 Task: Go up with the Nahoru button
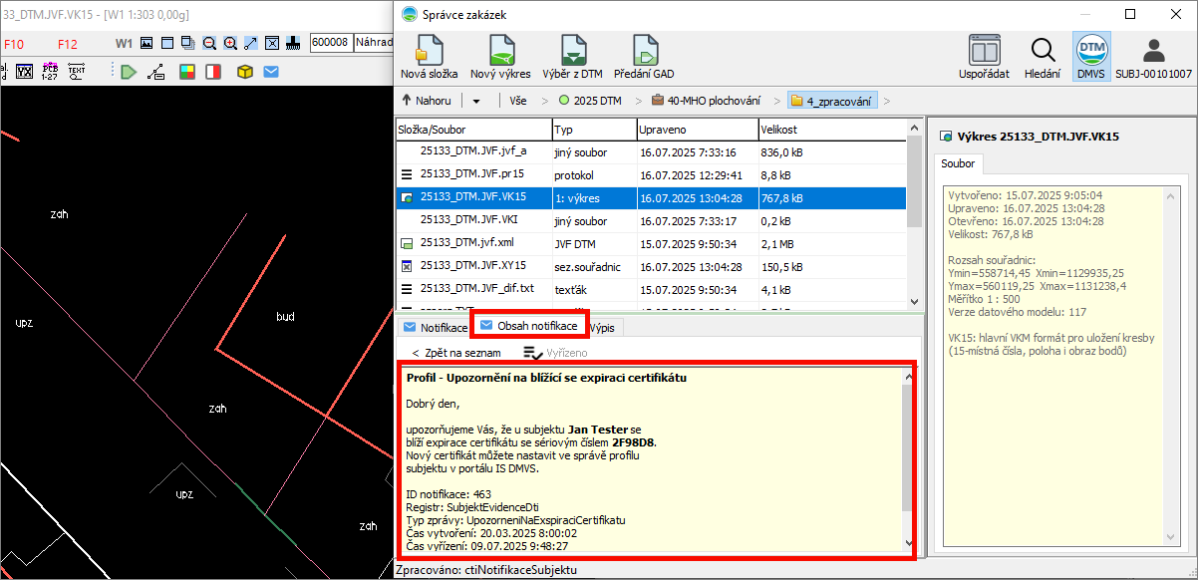point(426,101)
